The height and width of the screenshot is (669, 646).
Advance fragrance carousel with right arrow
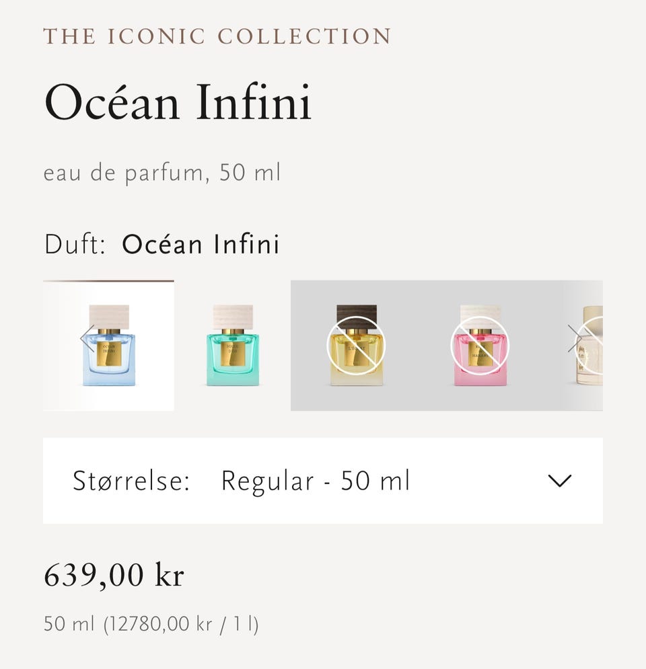tap(575, 338)
